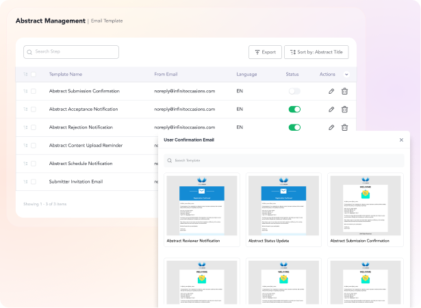Focus the Search Template field
The image size is (421, 308).
(284, 160)
